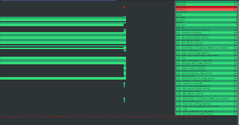
Task: Select the avg: dir-/var/log/kumomta-rl row
Action: [206, 35]
